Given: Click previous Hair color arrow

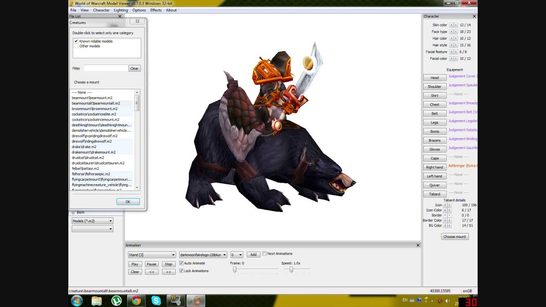Looking at the screenshot, I should pos(451,38).
